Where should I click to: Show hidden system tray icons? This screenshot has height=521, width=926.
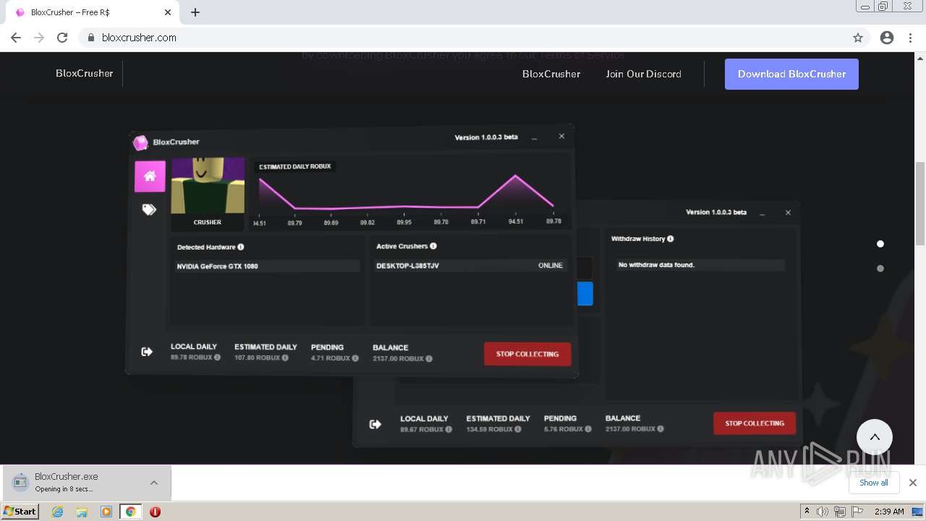click(x=807, y=512)
